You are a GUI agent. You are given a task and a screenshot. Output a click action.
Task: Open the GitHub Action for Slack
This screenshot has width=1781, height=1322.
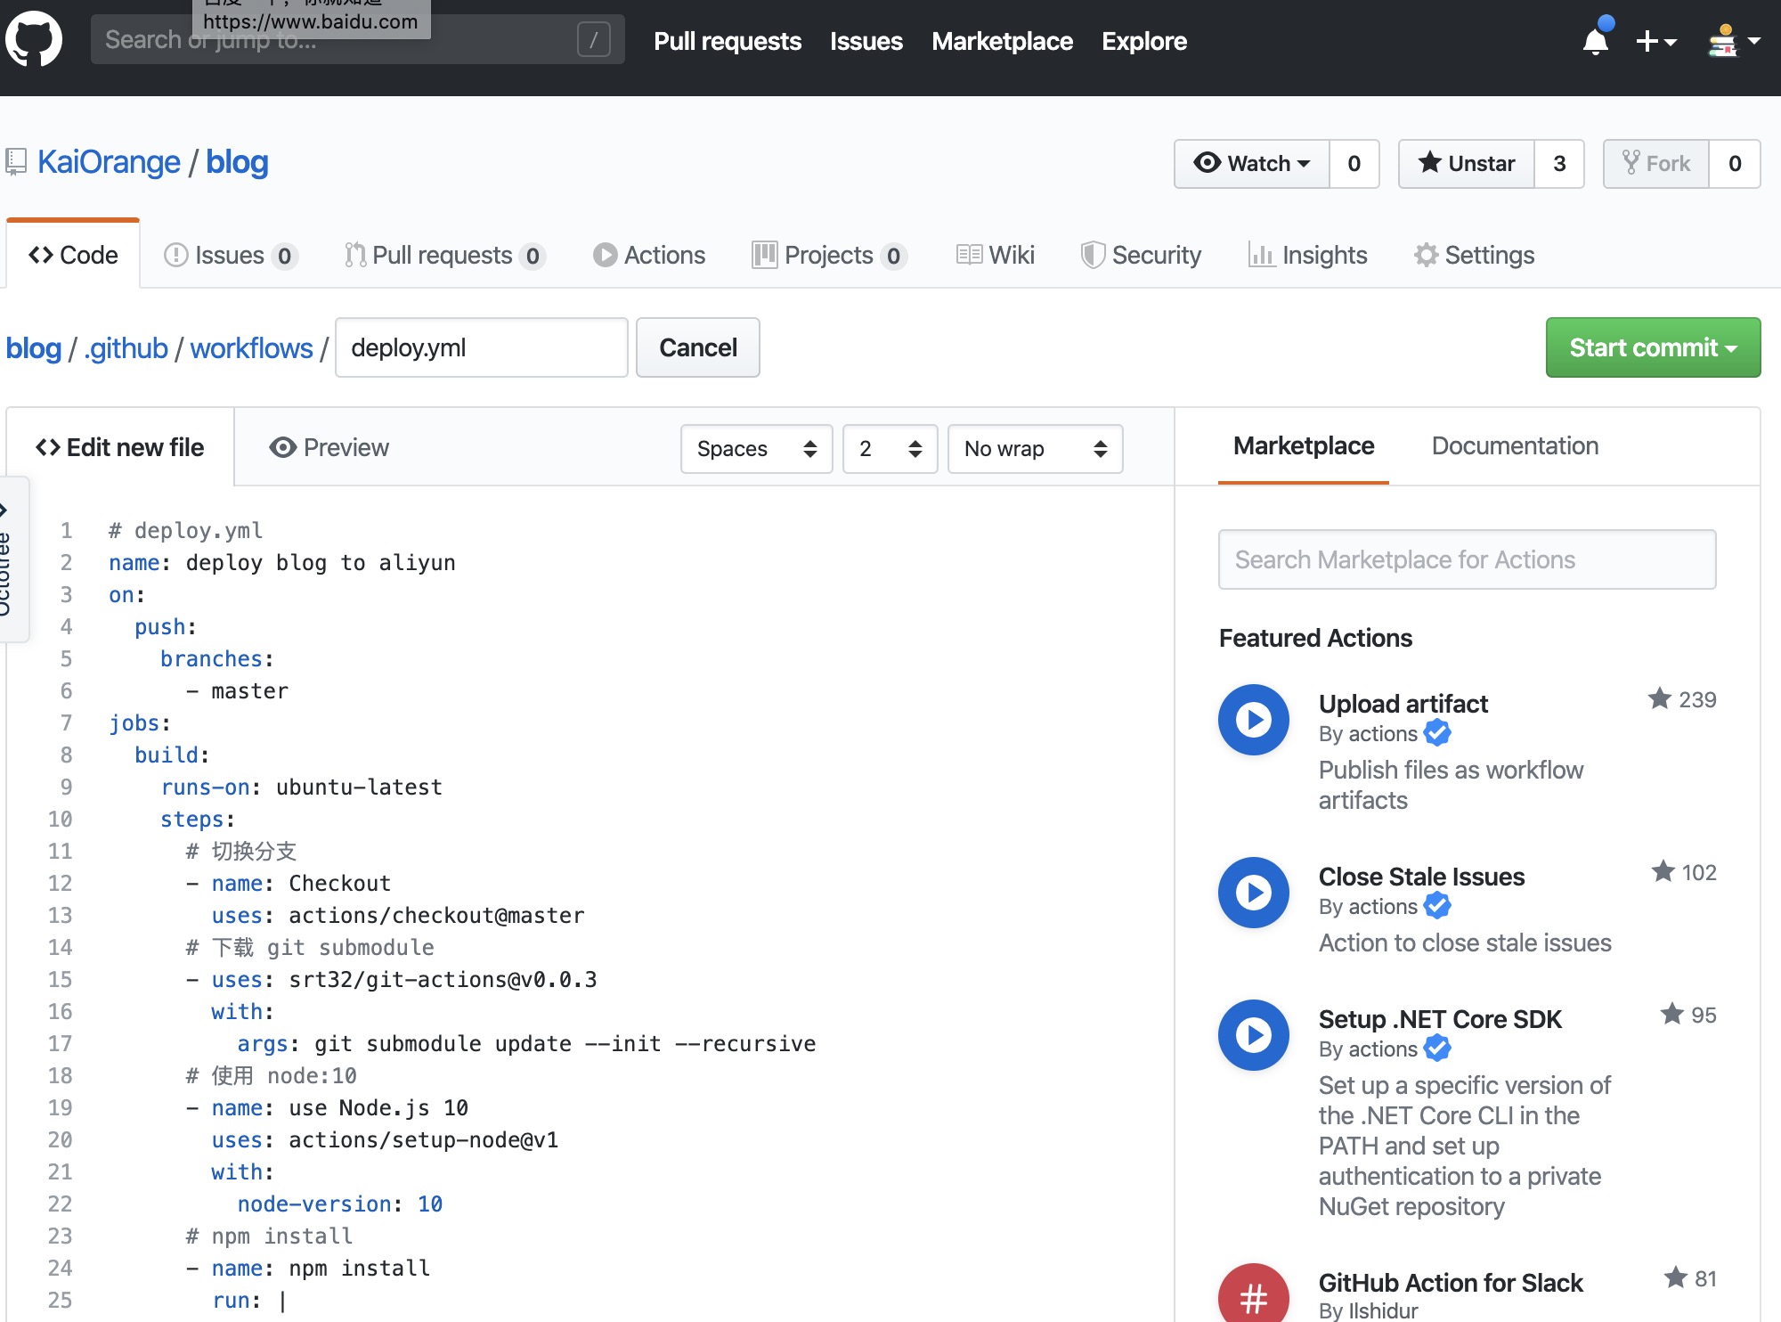[1451, 1283]
